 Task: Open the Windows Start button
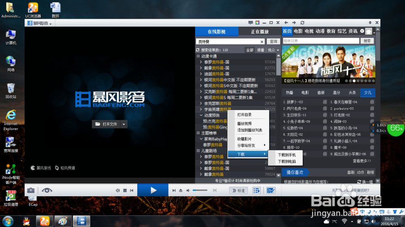click(x=8, y=221)
